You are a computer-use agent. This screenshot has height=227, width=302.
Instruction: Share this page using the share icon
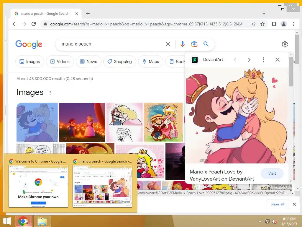click(253, 24)
